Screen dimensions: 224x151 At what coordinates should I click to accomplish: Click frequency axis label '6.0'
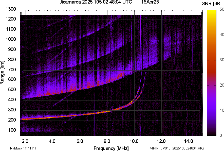click(x=80, y=141)
